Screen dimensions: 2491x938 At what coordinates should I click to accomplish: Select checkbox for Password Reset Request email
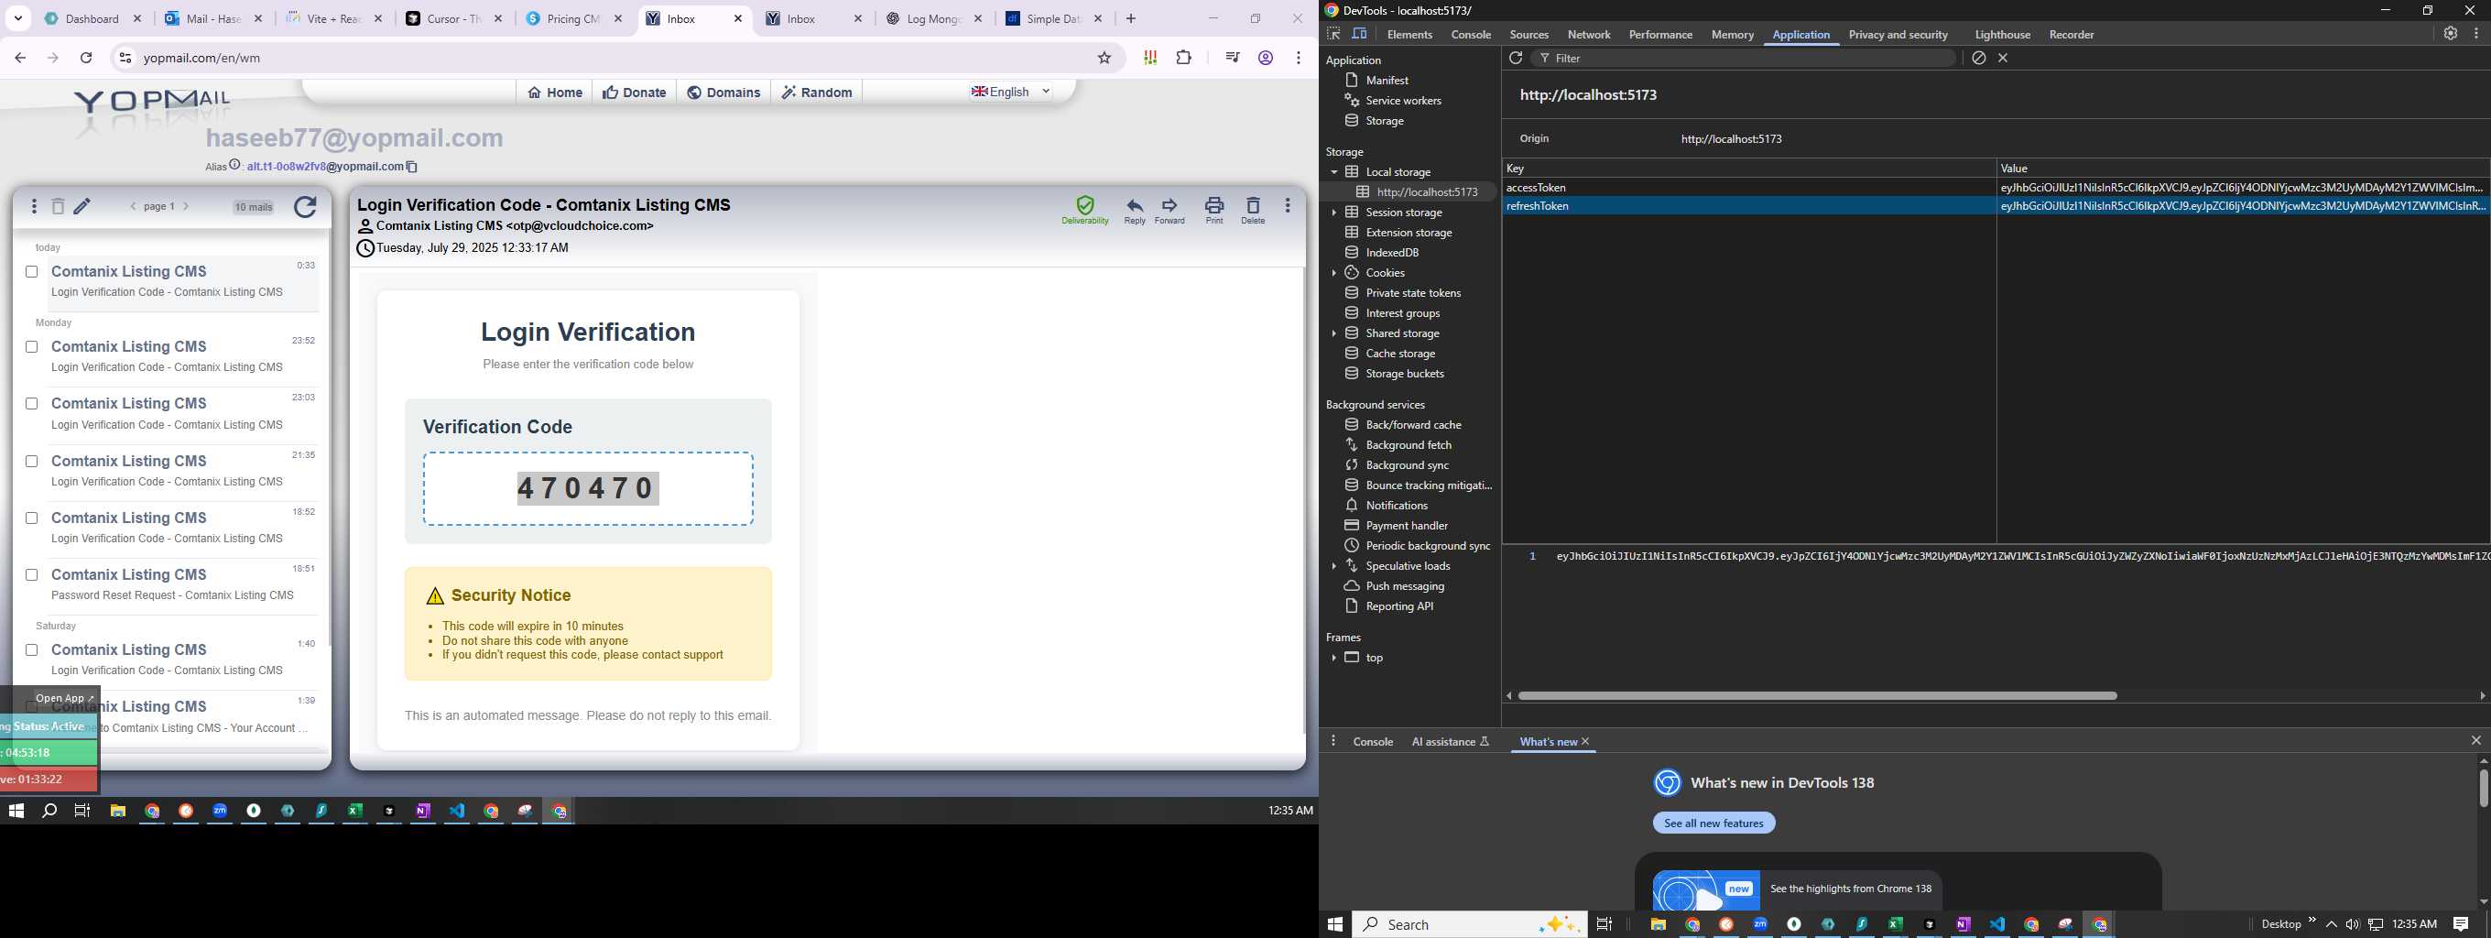(32, 575)
